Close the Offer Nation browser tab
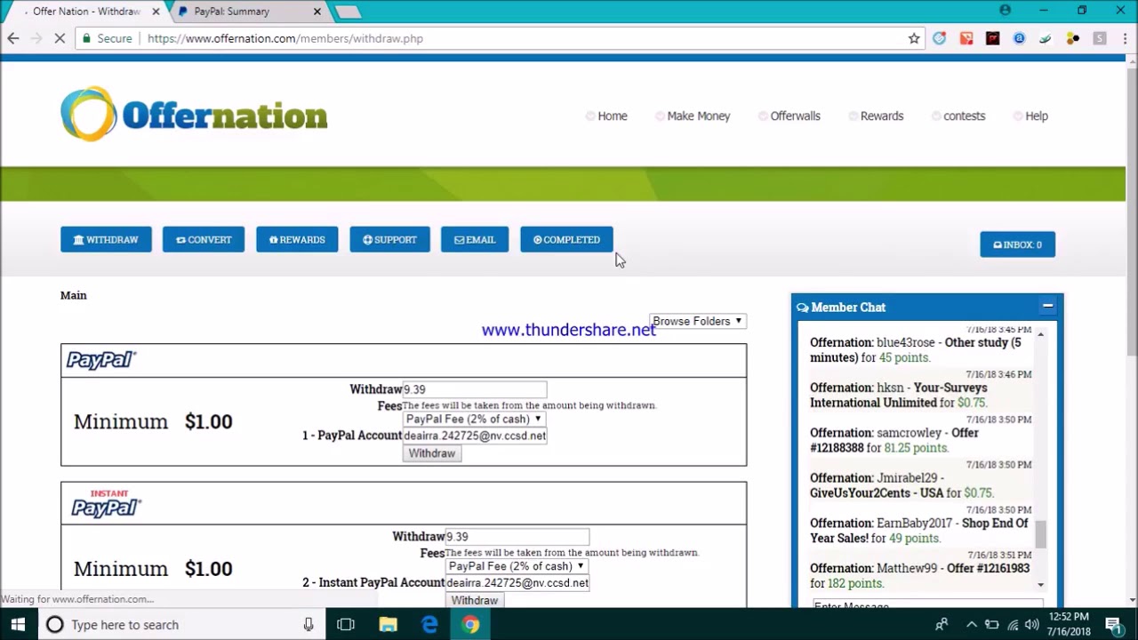Viewport: 1138px width, 640px height. point(156,12)
